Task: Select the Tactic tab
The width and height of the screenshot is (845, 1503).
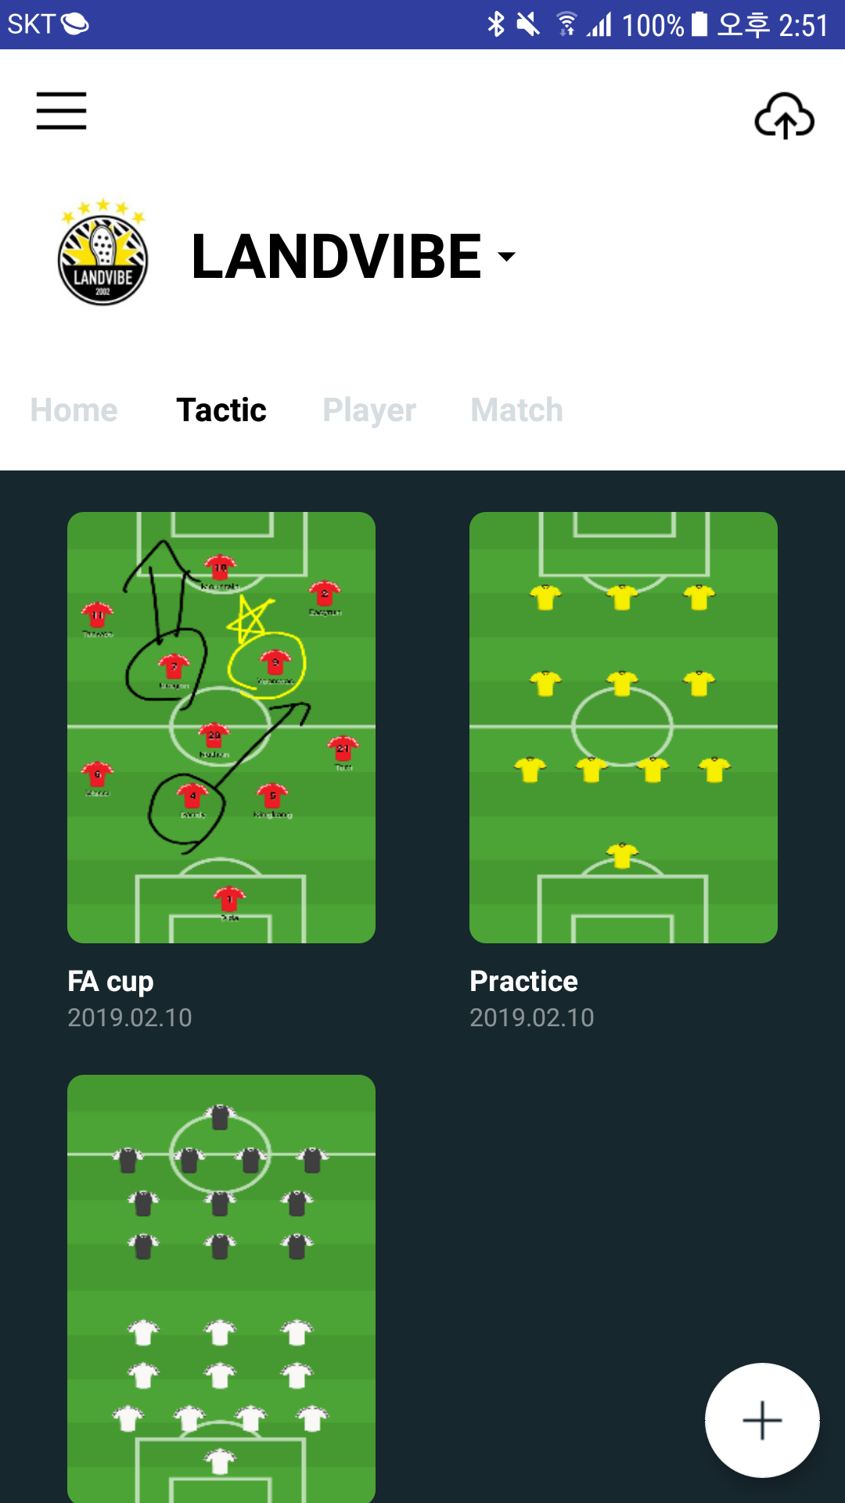Action: coord(221,410)
